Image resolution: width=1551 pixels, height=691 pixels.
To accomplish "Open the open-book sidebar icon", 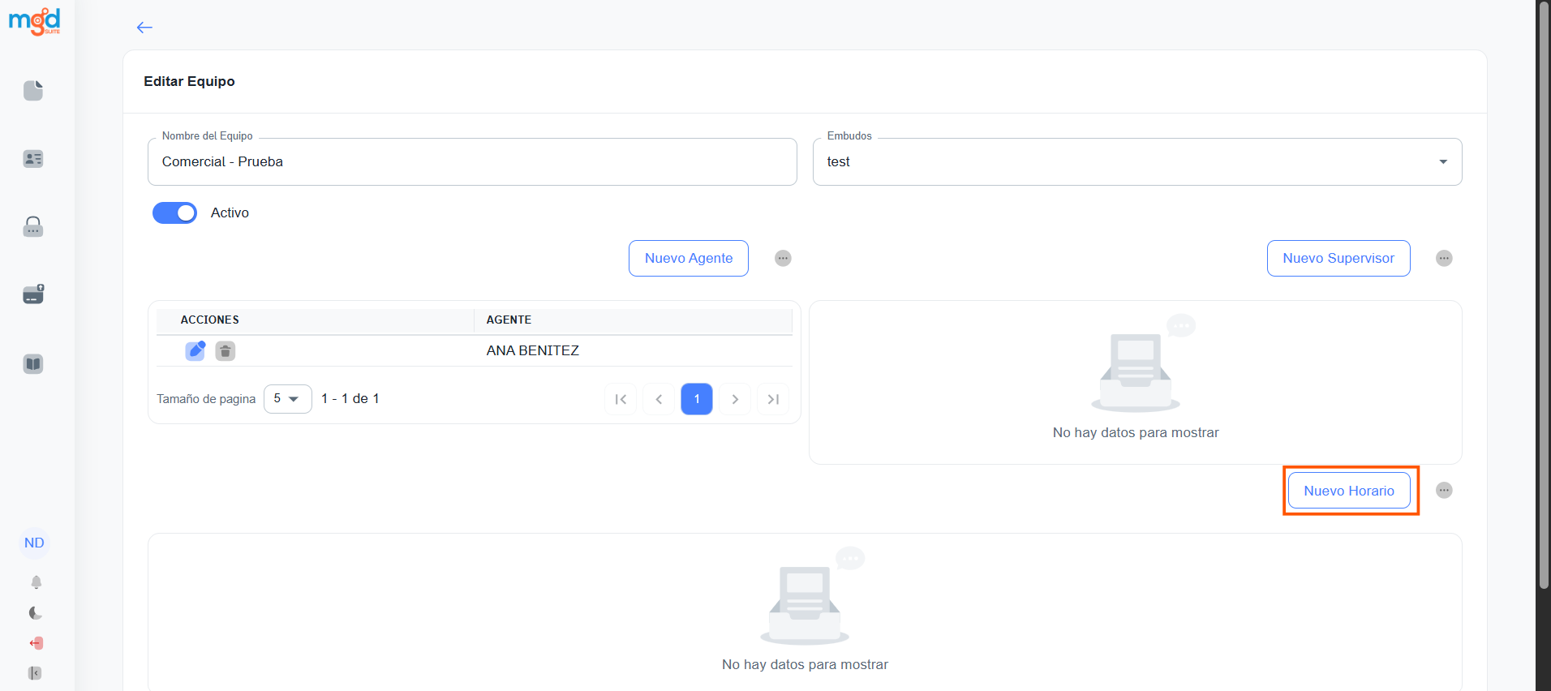I will 33,364.
